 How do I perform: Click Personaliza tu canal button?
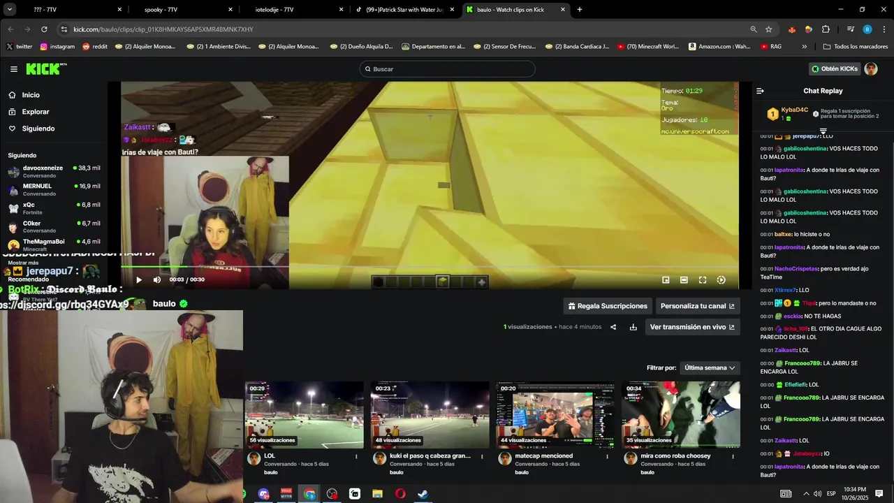(x=698, y=306)
